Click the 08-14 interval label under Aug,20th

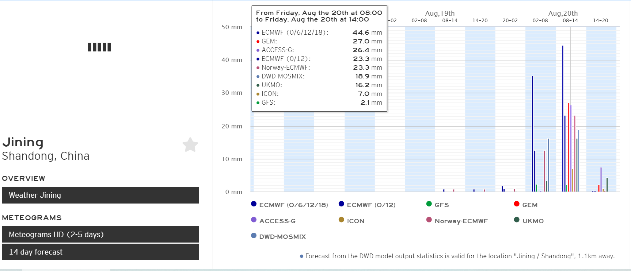click(x=570, y=20)
